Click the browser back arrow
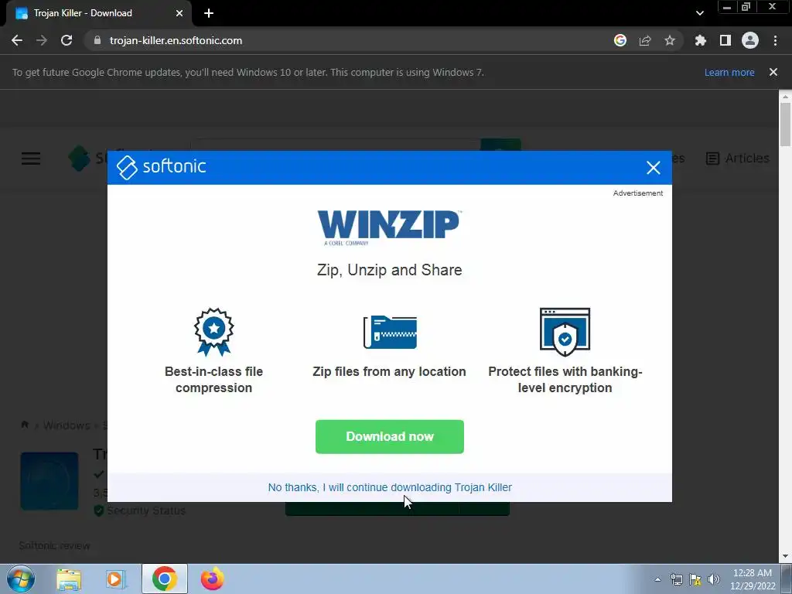This screenshot has height=594, width=792. pos(17,40)
